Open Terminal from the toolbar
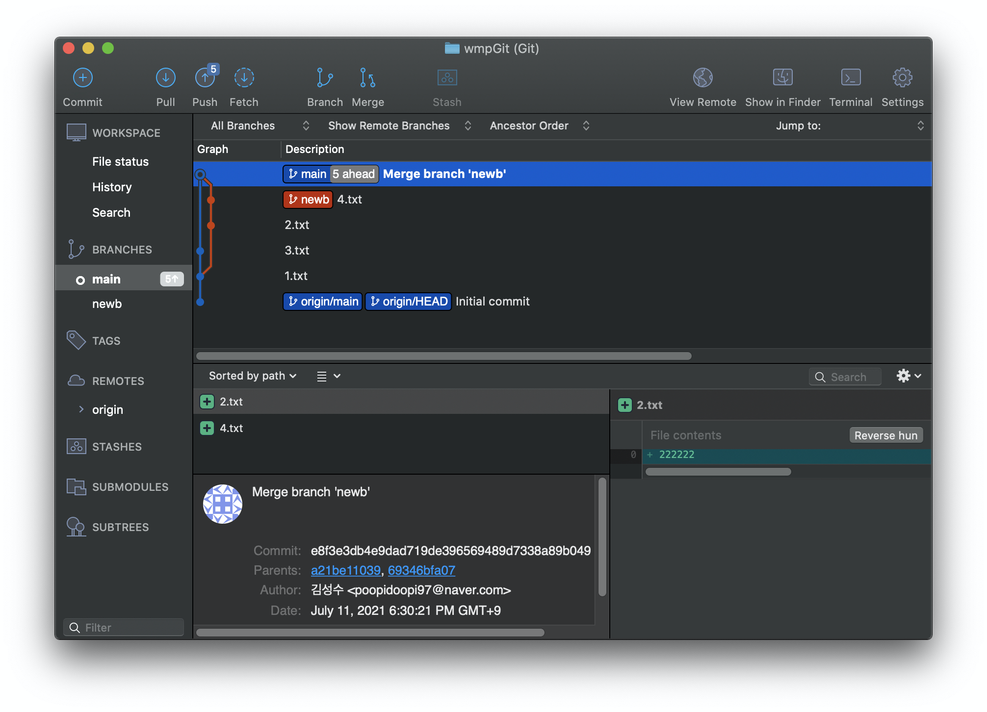987x712 pixels. pyautogui.click(x=850, y=78)
